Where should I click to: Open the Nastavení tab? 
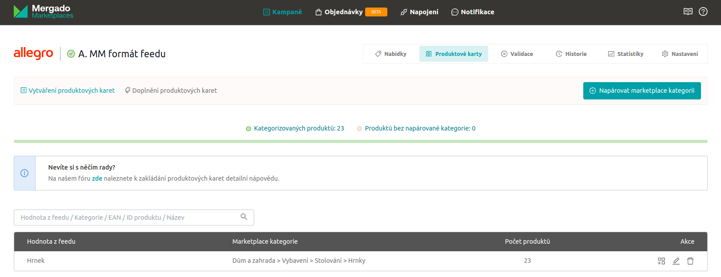click(680, 54)
